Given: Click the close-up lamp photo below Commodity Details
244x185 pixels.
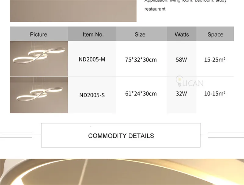Looking at the screenshot, I should point(122,172).
